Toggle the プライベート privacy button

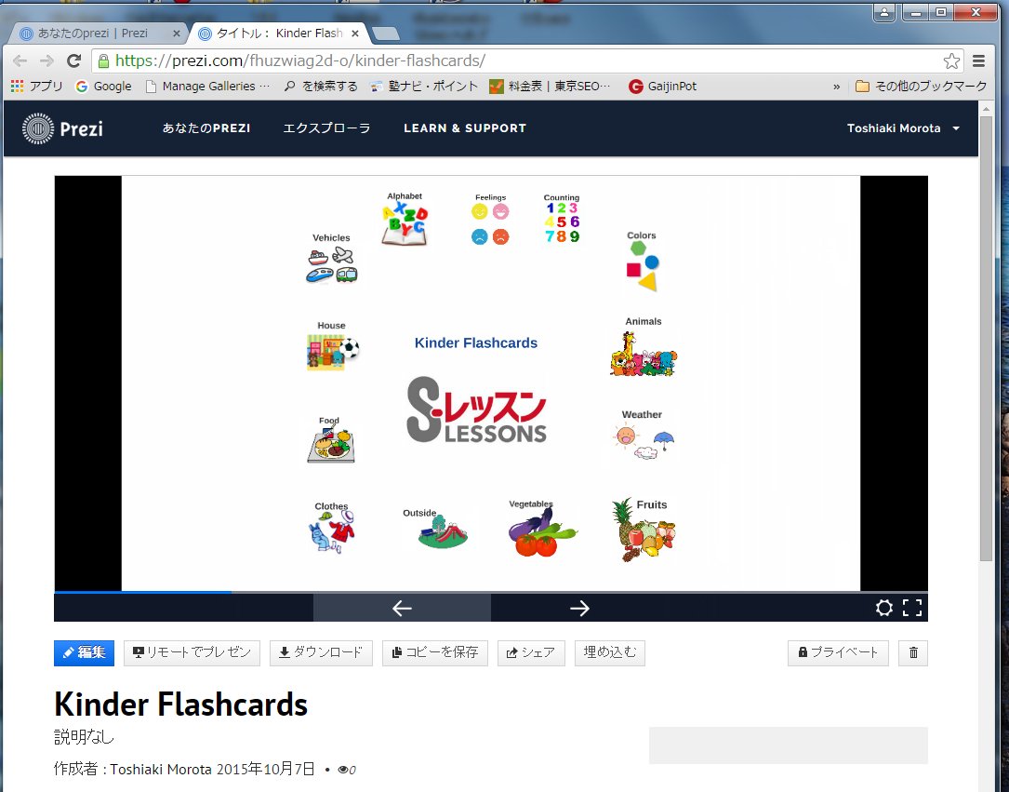(838, 652)
